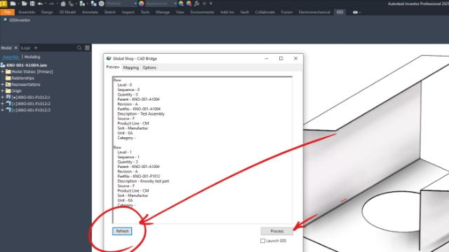The image size is (449, 252).
Task: Switch to the View ribbon tab
Action: [x=180, y=12]
